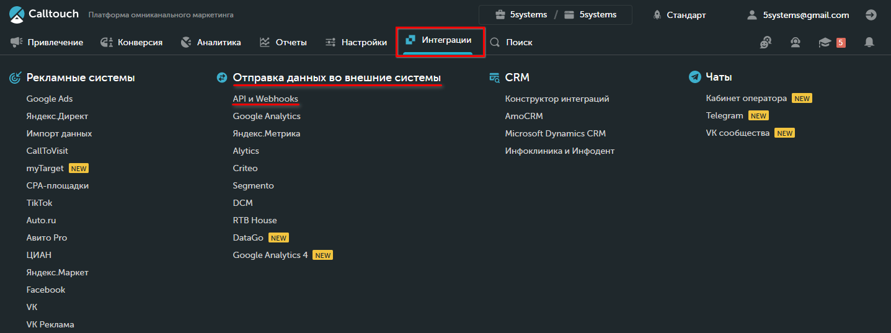This screenshot has height=333, width=891.
Task: Open the graduation cap training icon
Action: pos(825,42)
